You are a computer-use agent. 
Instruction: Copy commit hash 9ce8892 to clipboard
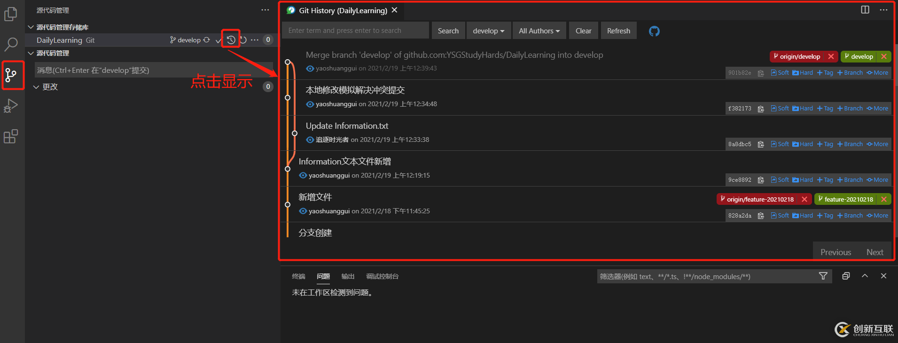pyautogui.click(x=761, y=180)
